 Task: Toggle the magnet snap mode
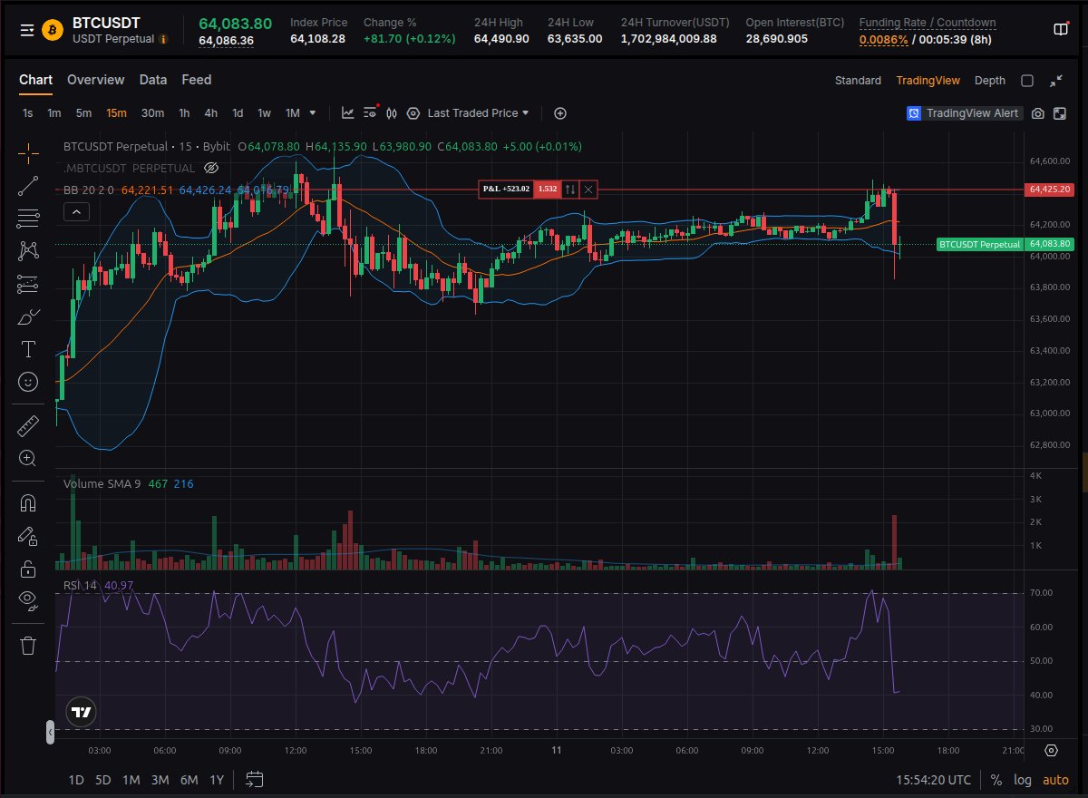click(x=28, y=503)
